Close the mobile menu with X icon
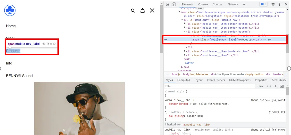The height and width of the screenshot is (135, 291). point(152,11)
